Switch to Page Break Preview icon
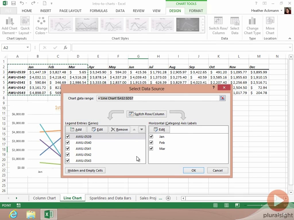The width and height of the screenshot is (294, 220). tap(237, 205)
